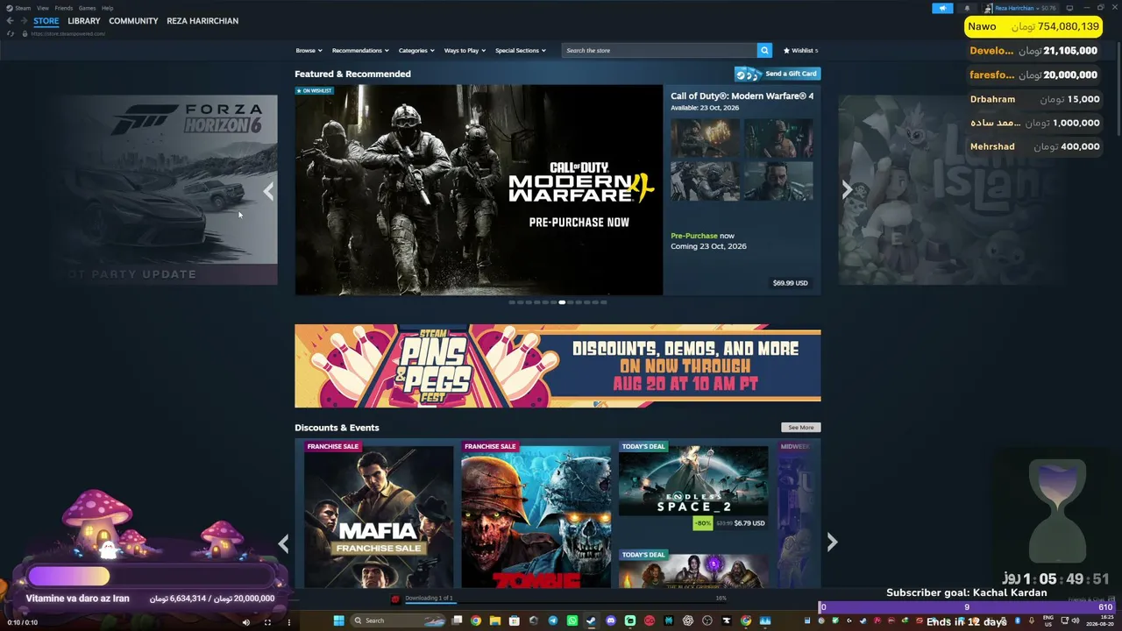Open the Pins & Pegs Fest banner
This screenshot has height=631, width=1122.
557,366
